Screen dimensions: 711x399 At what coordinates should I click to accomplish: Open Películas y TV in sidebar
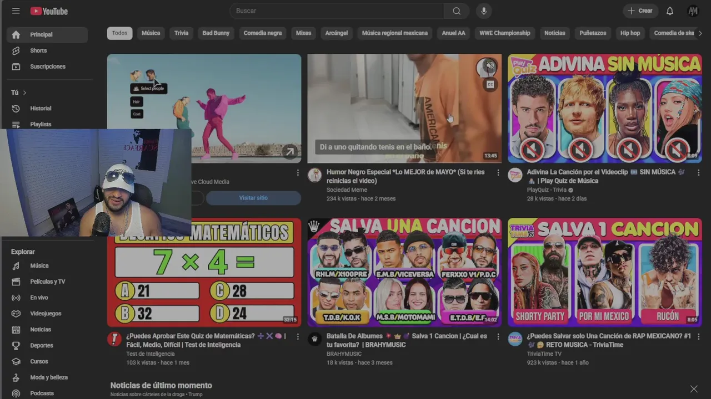[x=47, y=282]
